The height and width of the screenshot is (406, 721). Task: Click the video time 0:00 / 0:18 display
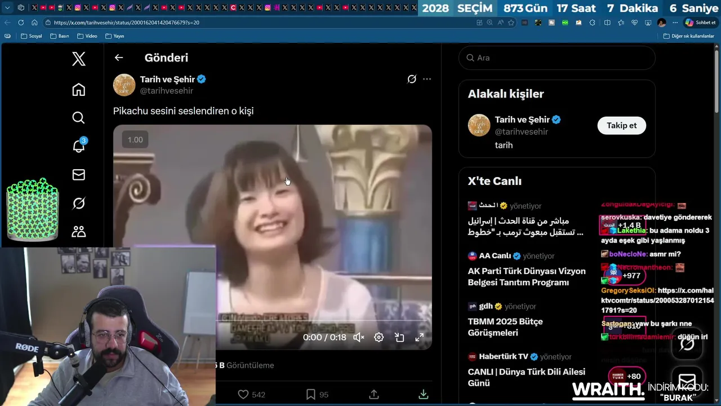pyautogui.click(x=324, y=337)
